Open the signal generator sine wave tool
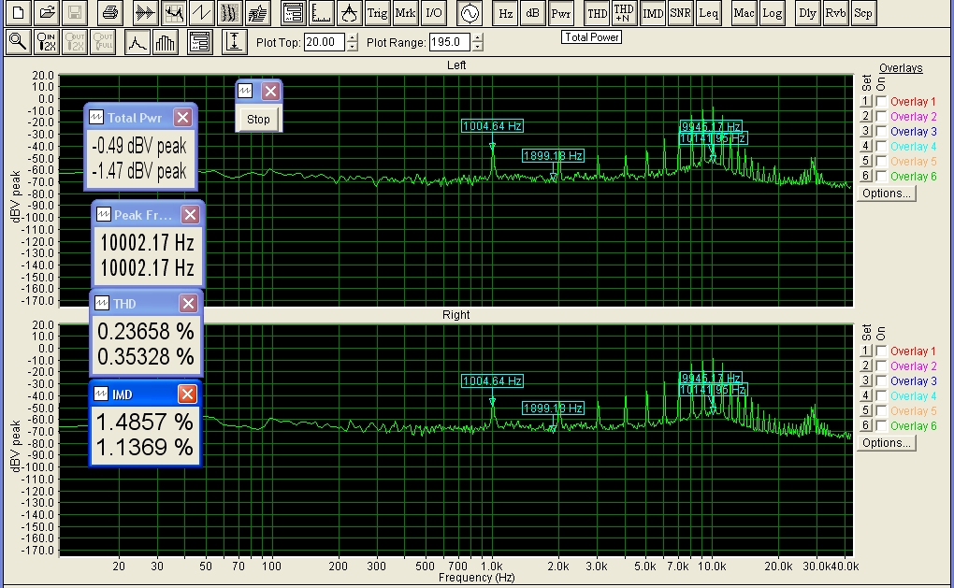This screenshot has width=954, height=588. pyautogui.click(x=468, y=13)
